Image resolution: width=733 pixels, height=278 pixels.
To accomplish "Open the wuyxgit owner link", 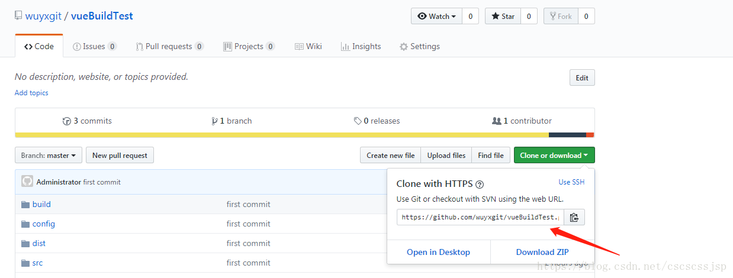I will click(44, 16).
